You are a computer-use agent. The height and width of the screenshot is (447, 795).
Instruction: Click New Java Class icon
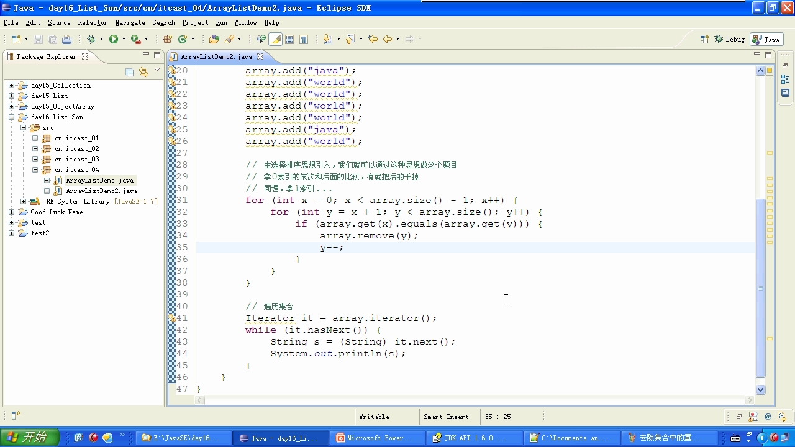pyautogui.click(x=183, y=39)
